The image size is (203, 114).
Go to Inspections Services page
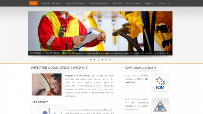click(75, 3)
